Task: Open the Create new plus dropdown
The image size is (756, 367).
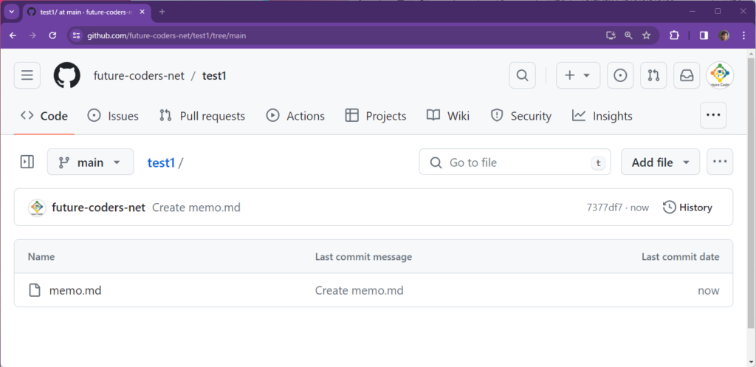Action: pos(578,75)
